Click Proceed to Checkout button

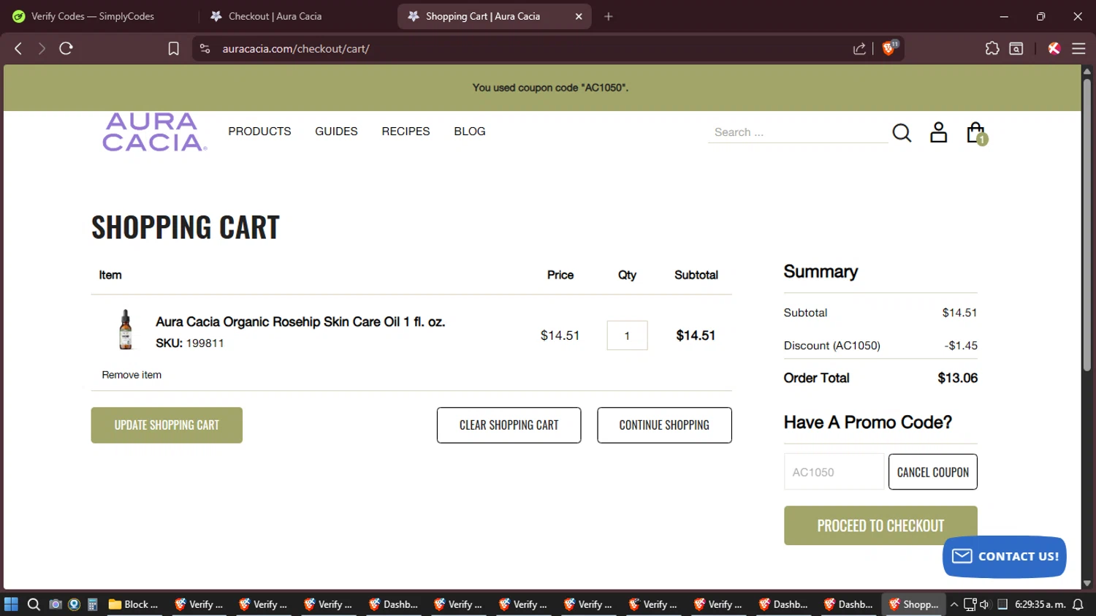(x=880, y=525)
